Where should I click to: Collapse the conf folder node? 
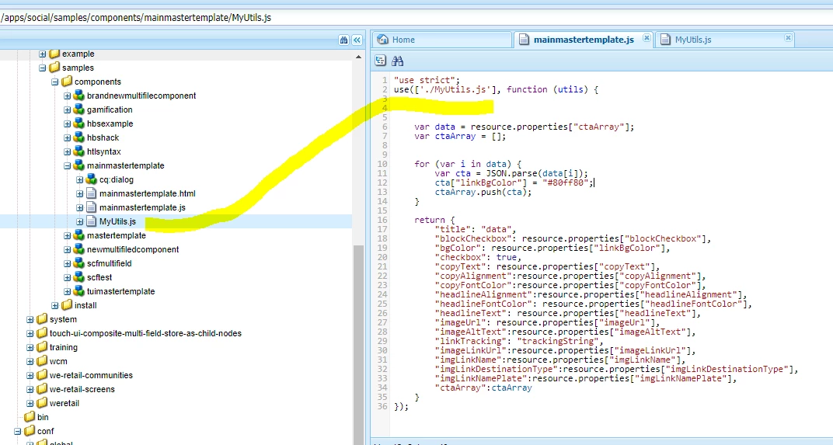click(x=18, y=431)
